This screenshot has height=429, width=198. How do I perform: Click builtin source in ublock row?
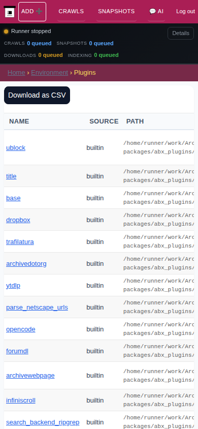pos(95,148)
